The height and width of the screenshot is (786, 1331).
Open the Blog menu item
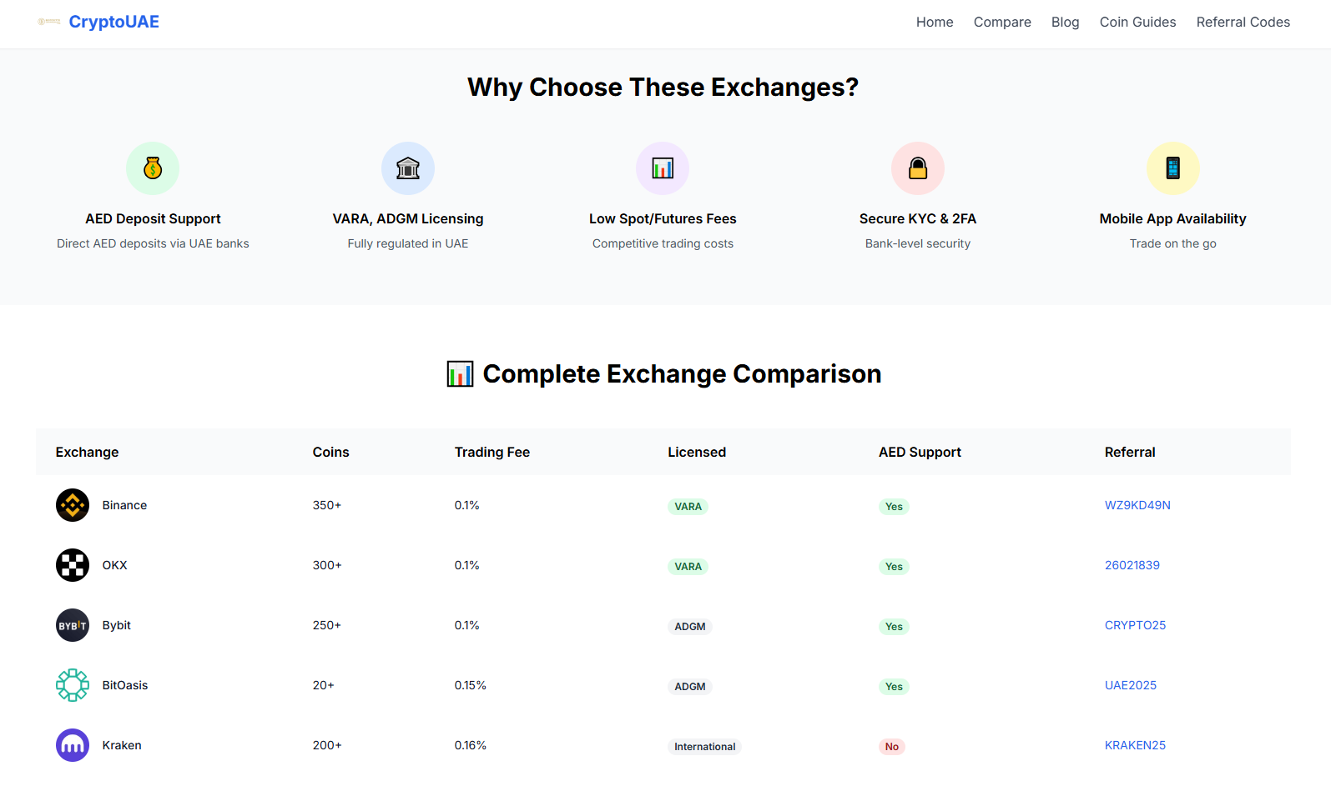pos(1065,23)
